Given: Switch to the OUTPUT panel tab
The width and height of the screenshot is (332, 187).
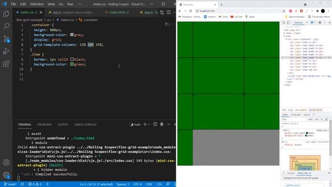Looking at the screenshot, I should (63, 125).
